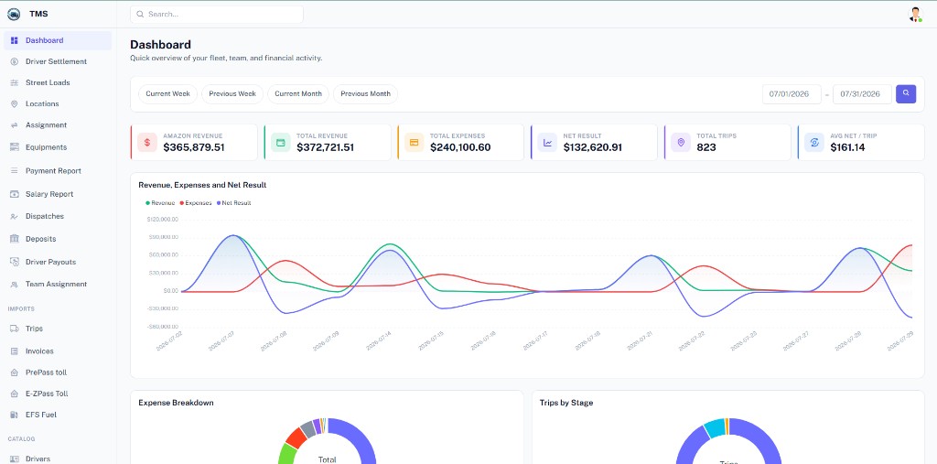Click the Total Expenses value $240,100.60
The image size is (937, 464).
pos(460,147)
